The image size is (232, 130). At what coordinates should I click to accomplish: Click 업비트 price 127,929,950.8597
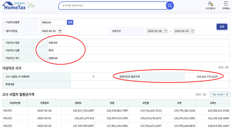point(83,126)
